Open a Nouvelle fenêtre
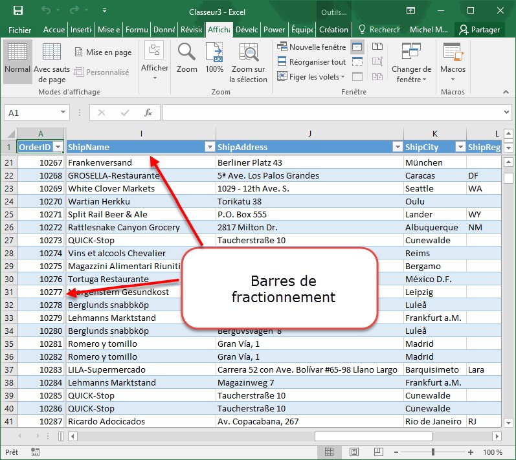 click(311, 47)
